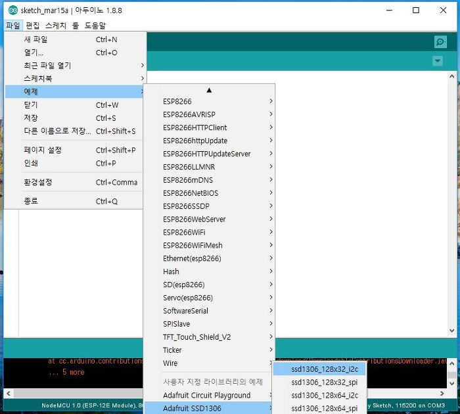
Task: Open Wire examples entry
Action: click(209, 363)
